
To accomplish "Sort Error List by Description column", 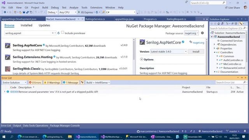I will [25, 87].
